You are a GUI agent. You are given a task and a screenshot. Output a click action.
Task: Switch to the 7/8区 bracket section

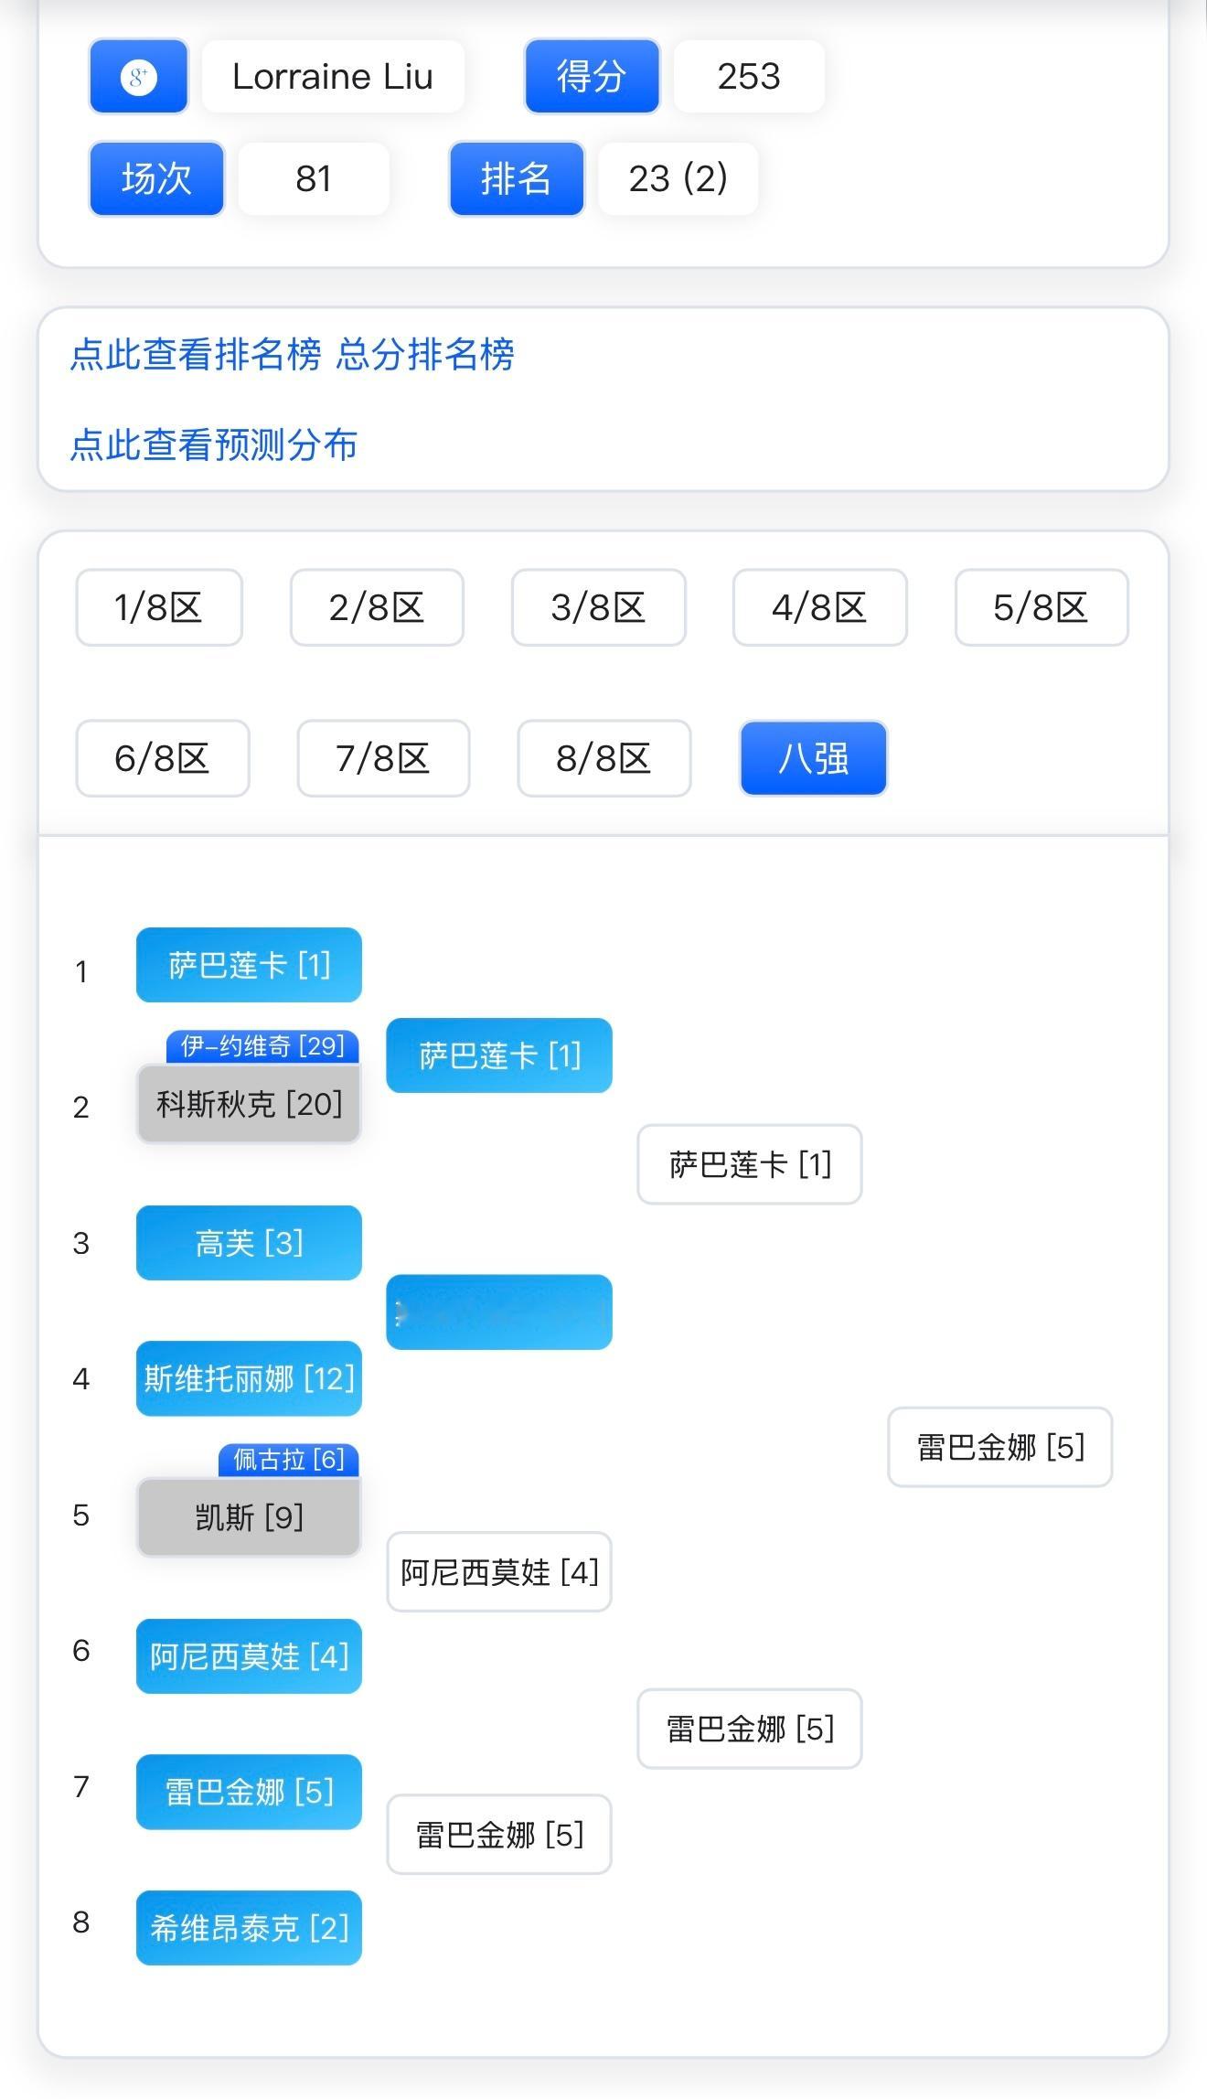381,758
